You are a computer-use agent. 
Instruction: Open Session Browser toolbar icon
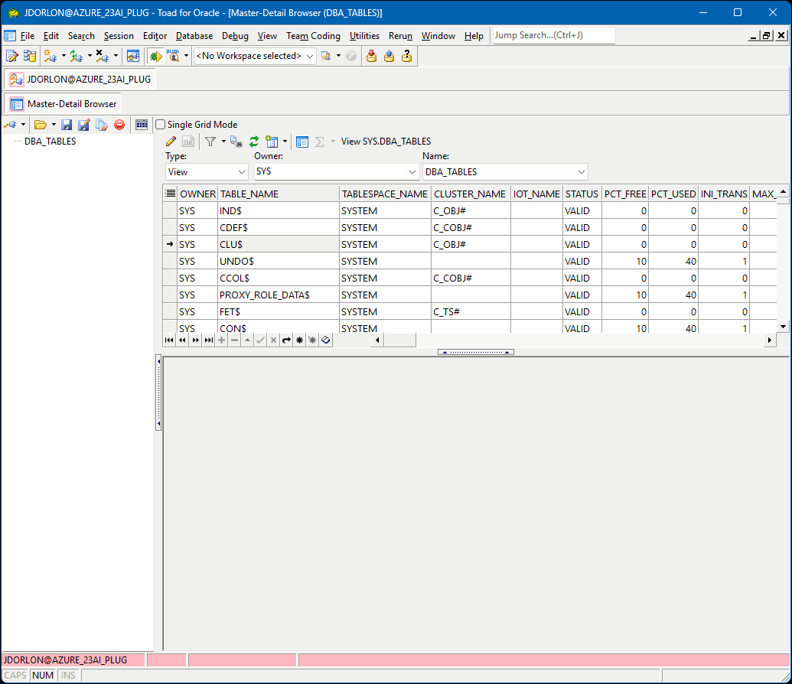click(x=133, y=56)
